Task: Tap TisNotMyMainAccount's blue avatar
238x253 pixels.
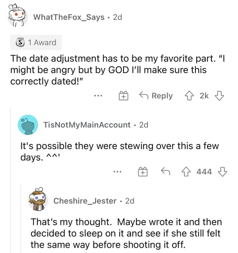Action: coord(28,125)
